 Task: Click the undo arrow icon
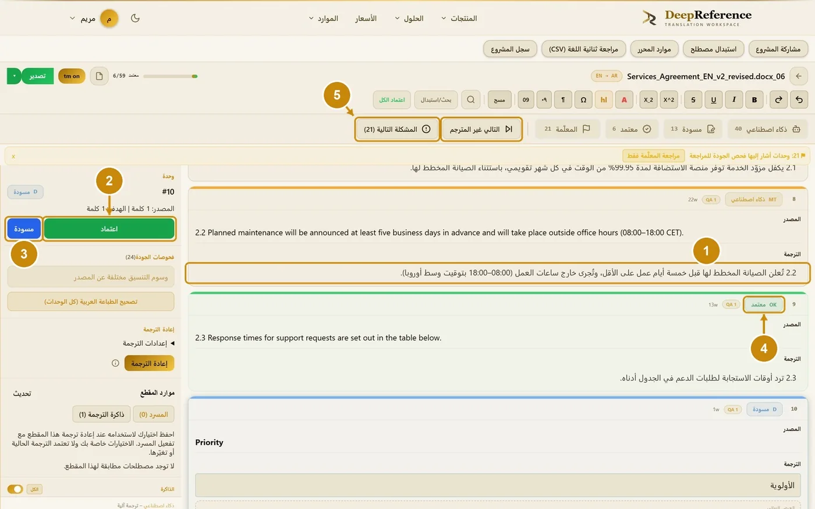(799, 99)
